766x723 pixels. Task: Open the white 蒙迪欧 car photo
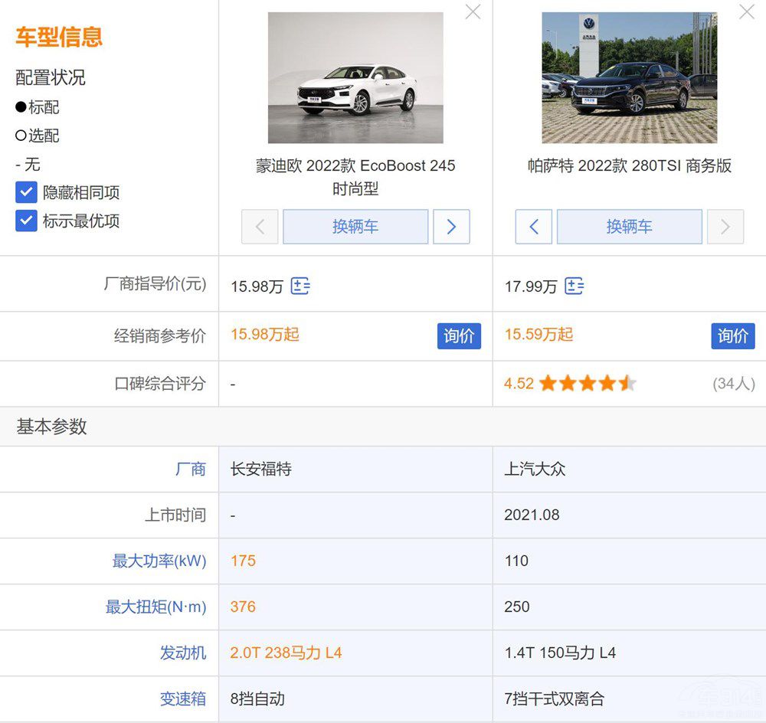[355, 78]
